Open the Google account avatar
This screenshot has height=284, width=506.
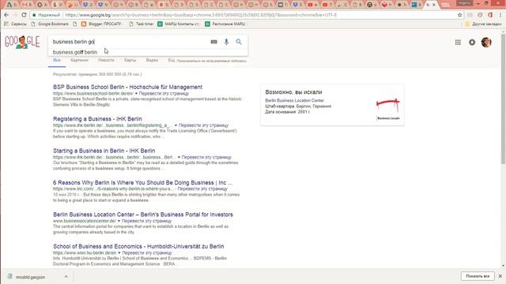point(486,42)
